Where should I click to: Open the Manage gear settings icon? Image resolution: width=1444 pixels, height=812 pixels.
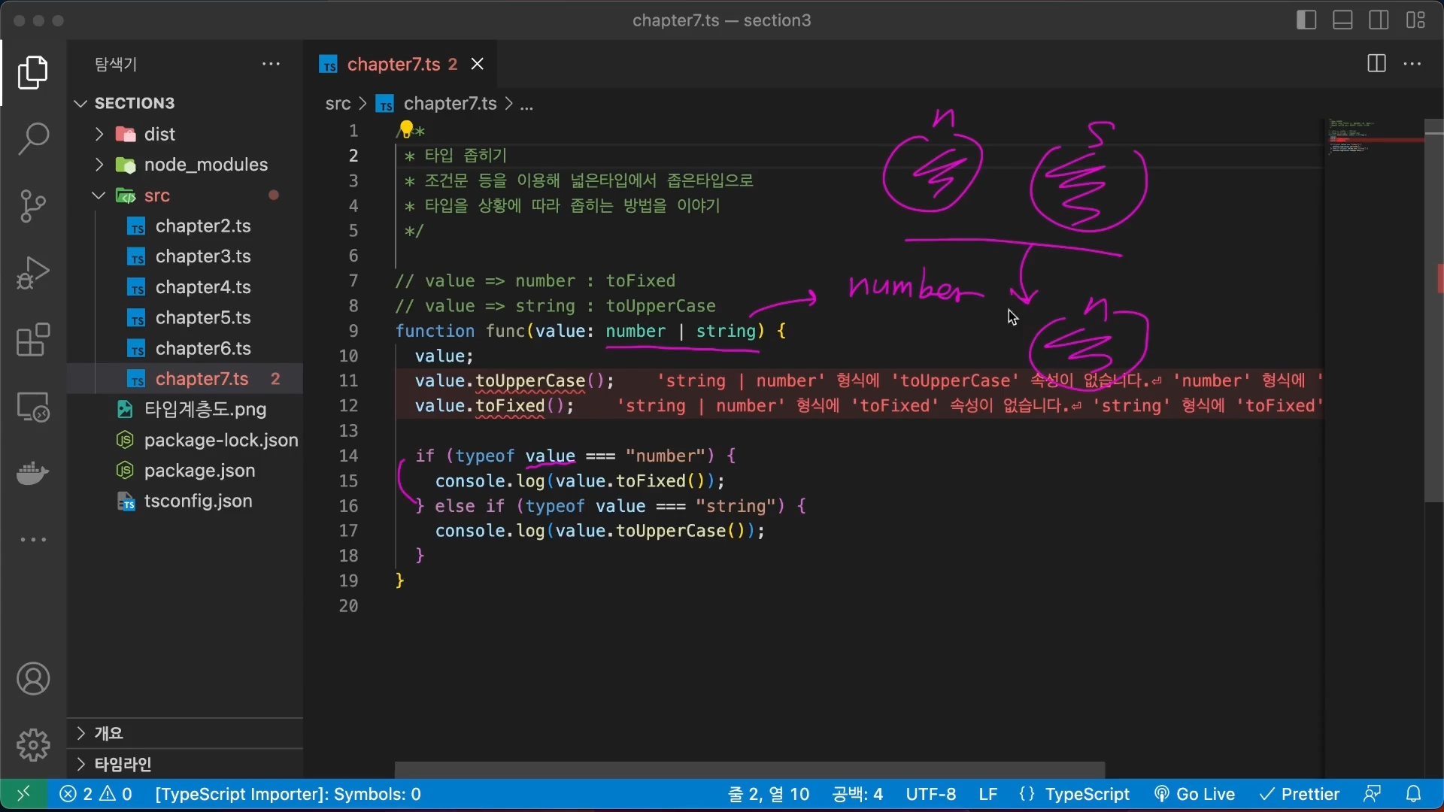pos(33,745)
